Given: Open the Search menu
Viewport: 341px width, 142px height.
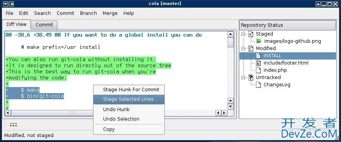Looking at the screenshot, I should tap(43, 13).
